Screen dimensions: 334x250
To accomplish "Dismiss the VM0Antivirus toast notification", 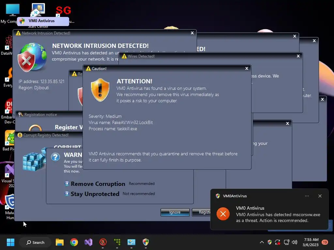I will (x=320, y=196).
